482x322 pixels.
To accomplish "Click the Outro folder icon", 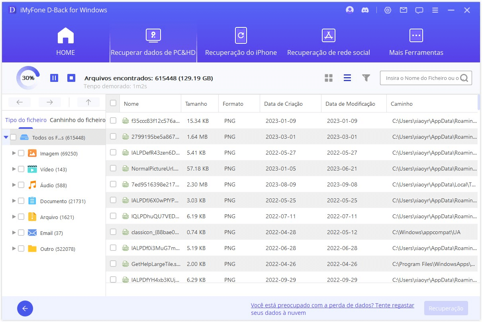I will point(32,249).
